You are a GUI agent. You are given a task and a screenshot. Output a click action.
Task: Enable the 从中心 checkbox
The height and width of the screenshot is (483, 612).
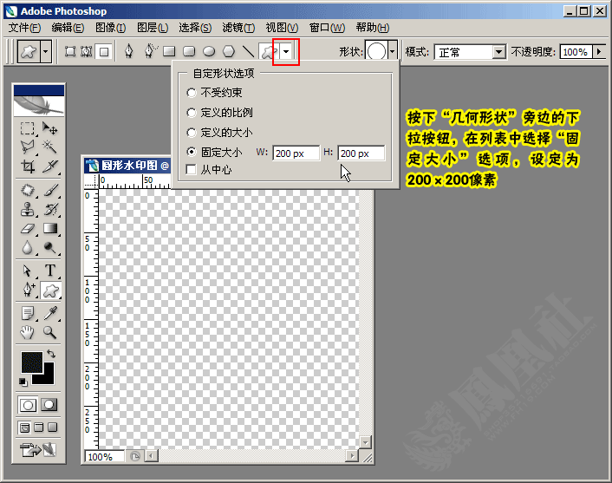[192, 170]
